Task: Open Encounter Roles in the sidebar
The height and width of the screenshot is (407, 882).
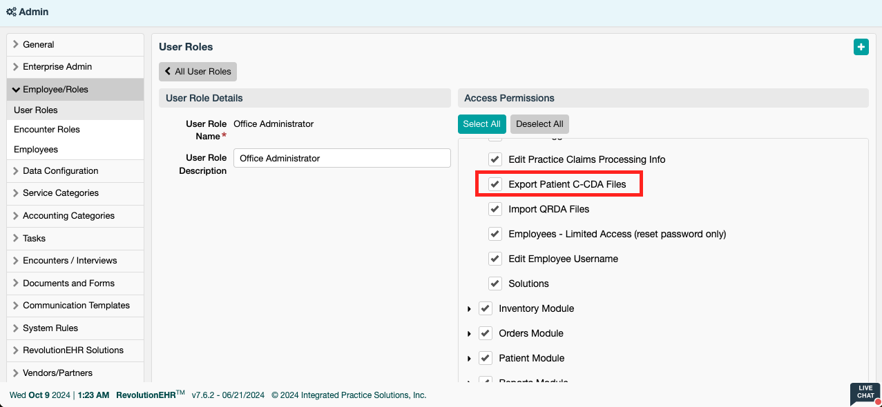Action: [47, 130]
